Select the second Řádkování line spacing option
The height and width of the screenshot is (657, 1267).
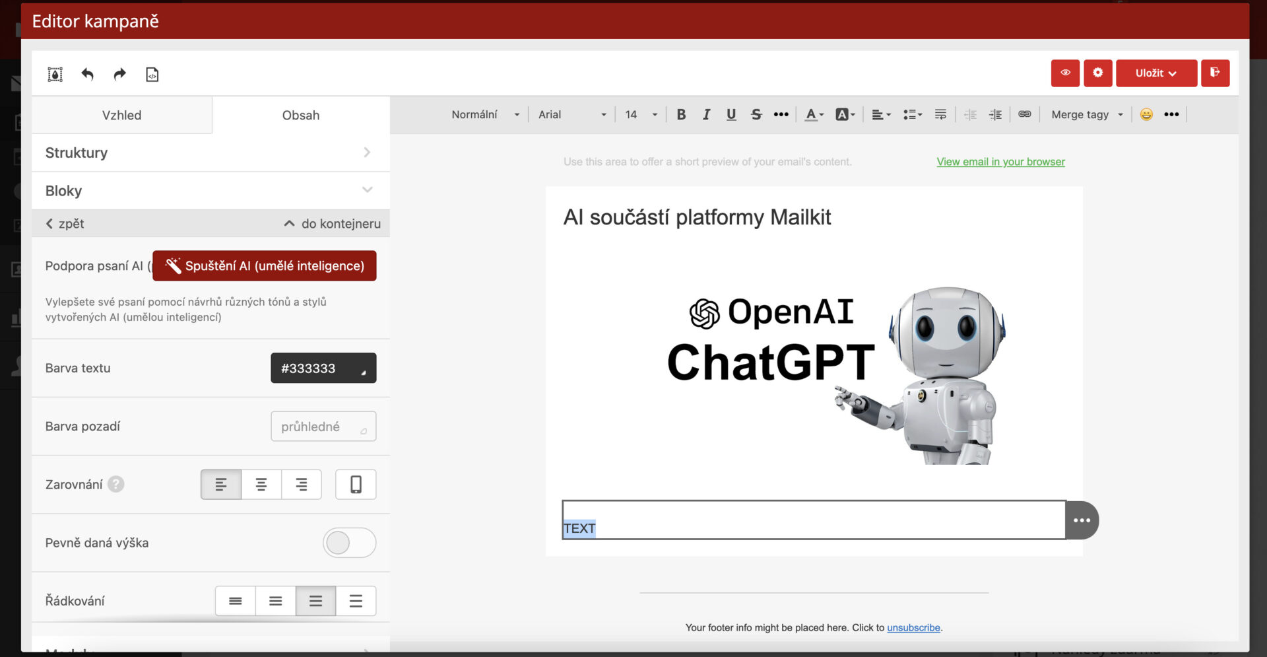pos(276,601)
